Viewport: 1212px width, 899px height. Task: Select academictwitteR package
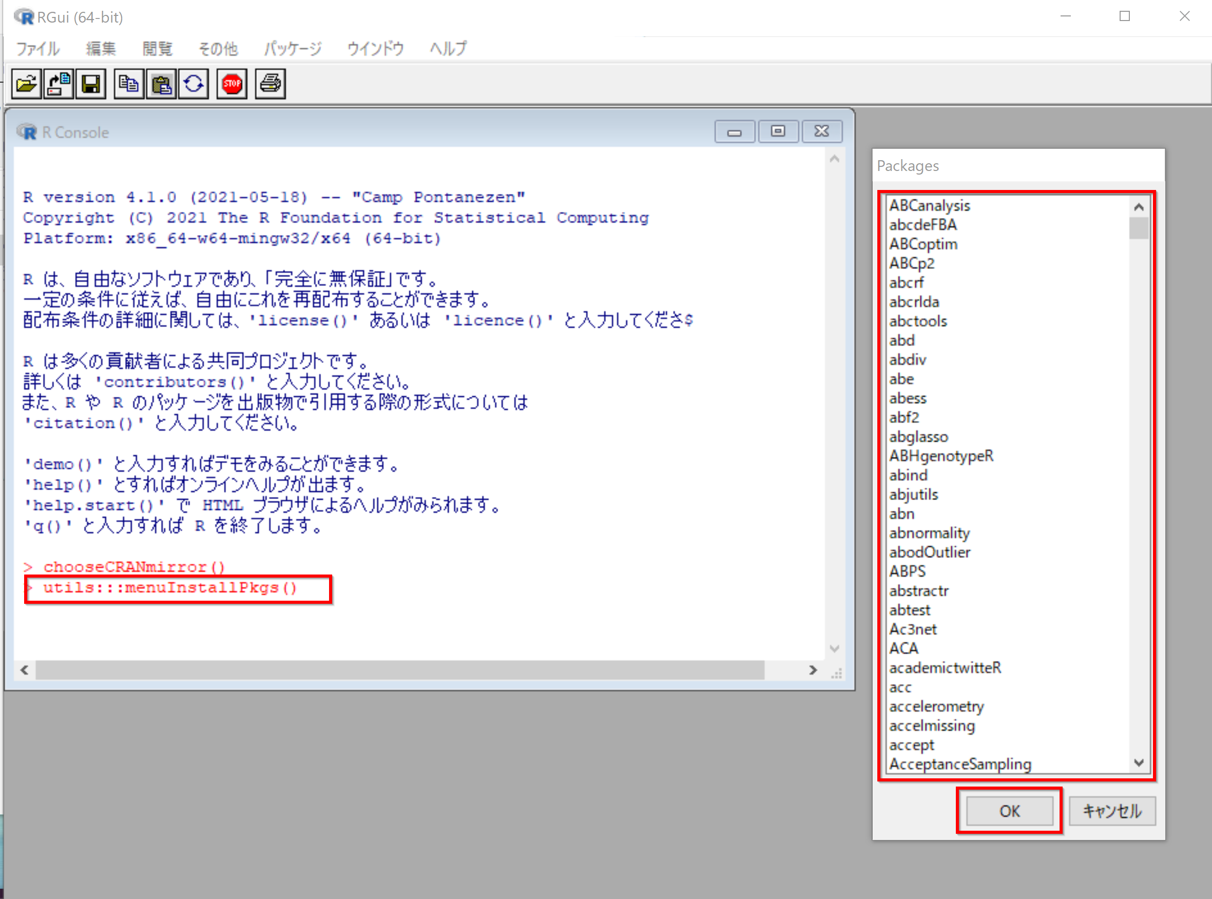point(1008,668)
